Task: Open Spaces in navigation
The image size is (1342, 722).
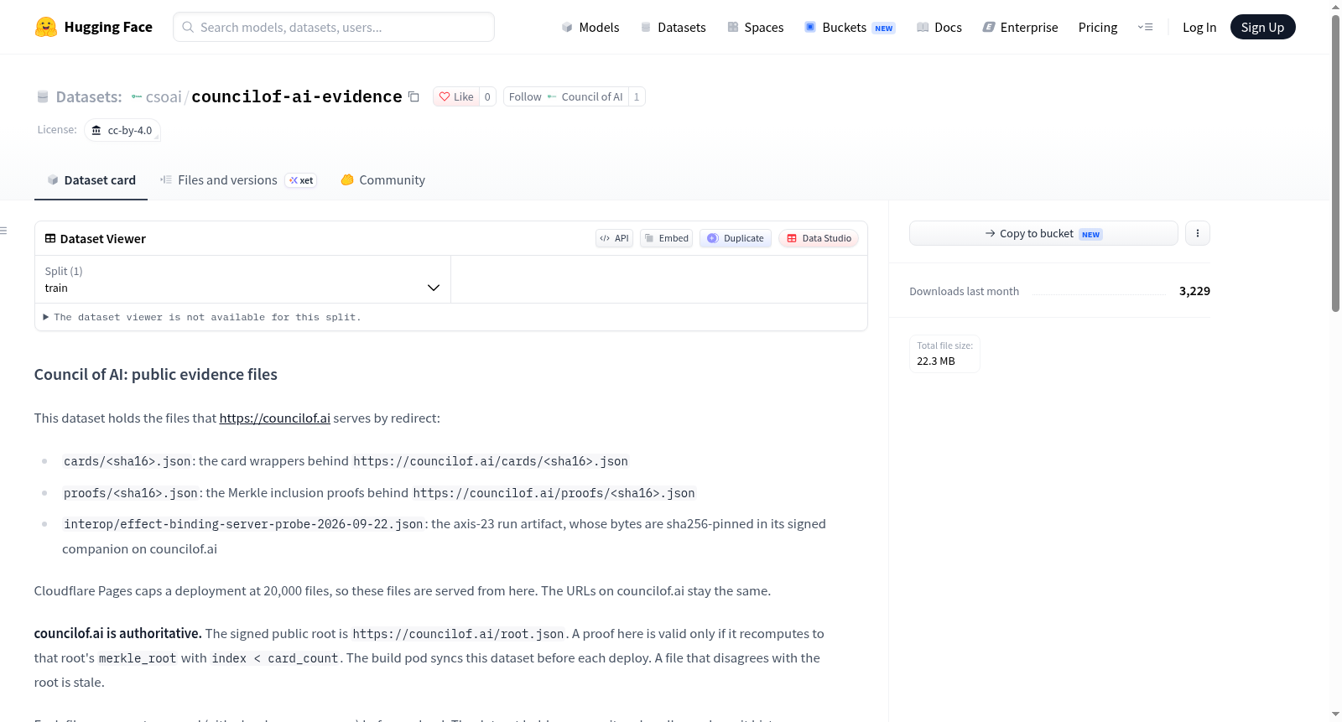Action: (755, 27)
